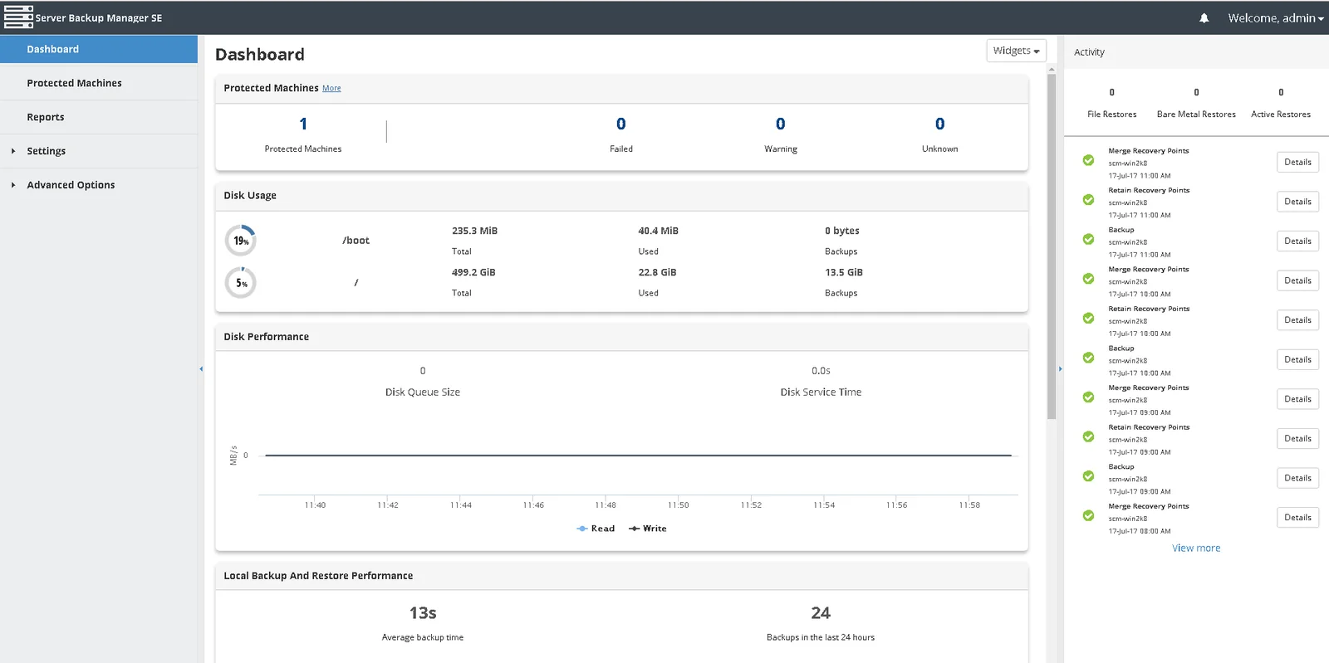This screenshot has height=663, width=1329.
Task: Open Details for Backup at 10:00 AM
Action: pos(1297,359)
